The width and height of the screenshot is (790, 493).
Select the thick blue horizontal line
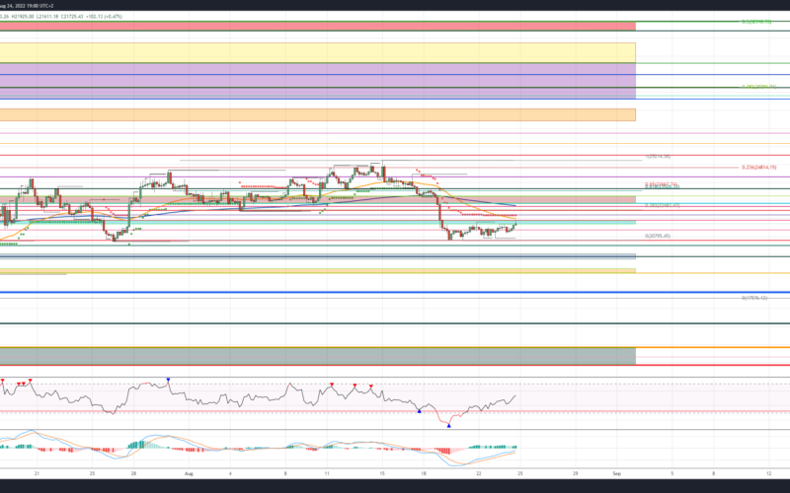[x=395, y=292]
